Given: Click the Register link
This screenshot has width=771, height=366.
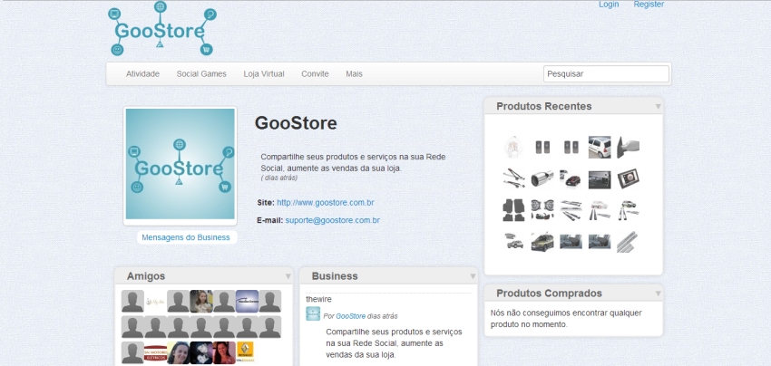Looking at the screenshot, I should 649,5.
